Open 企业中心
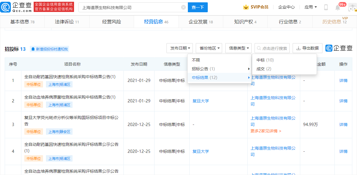The width and height of the screenshot is (357, 175). tap(286, 7)
